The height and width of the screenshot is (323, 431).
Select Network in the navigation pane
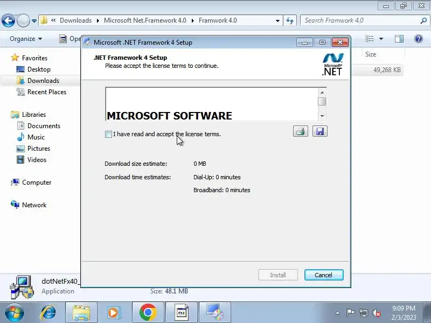[34, 205]
